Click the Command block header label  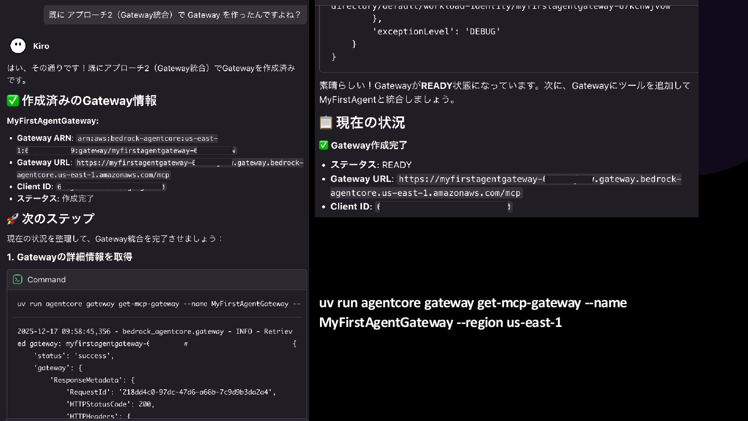(x=47, y=280)
